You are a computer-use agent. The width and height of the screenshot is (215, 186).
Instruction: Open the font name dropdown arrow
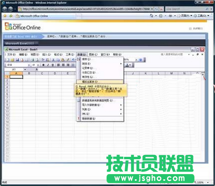29,65
